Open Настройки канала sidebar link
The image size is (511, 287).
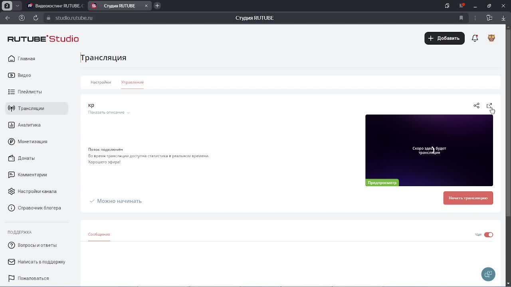coord(37,191)
